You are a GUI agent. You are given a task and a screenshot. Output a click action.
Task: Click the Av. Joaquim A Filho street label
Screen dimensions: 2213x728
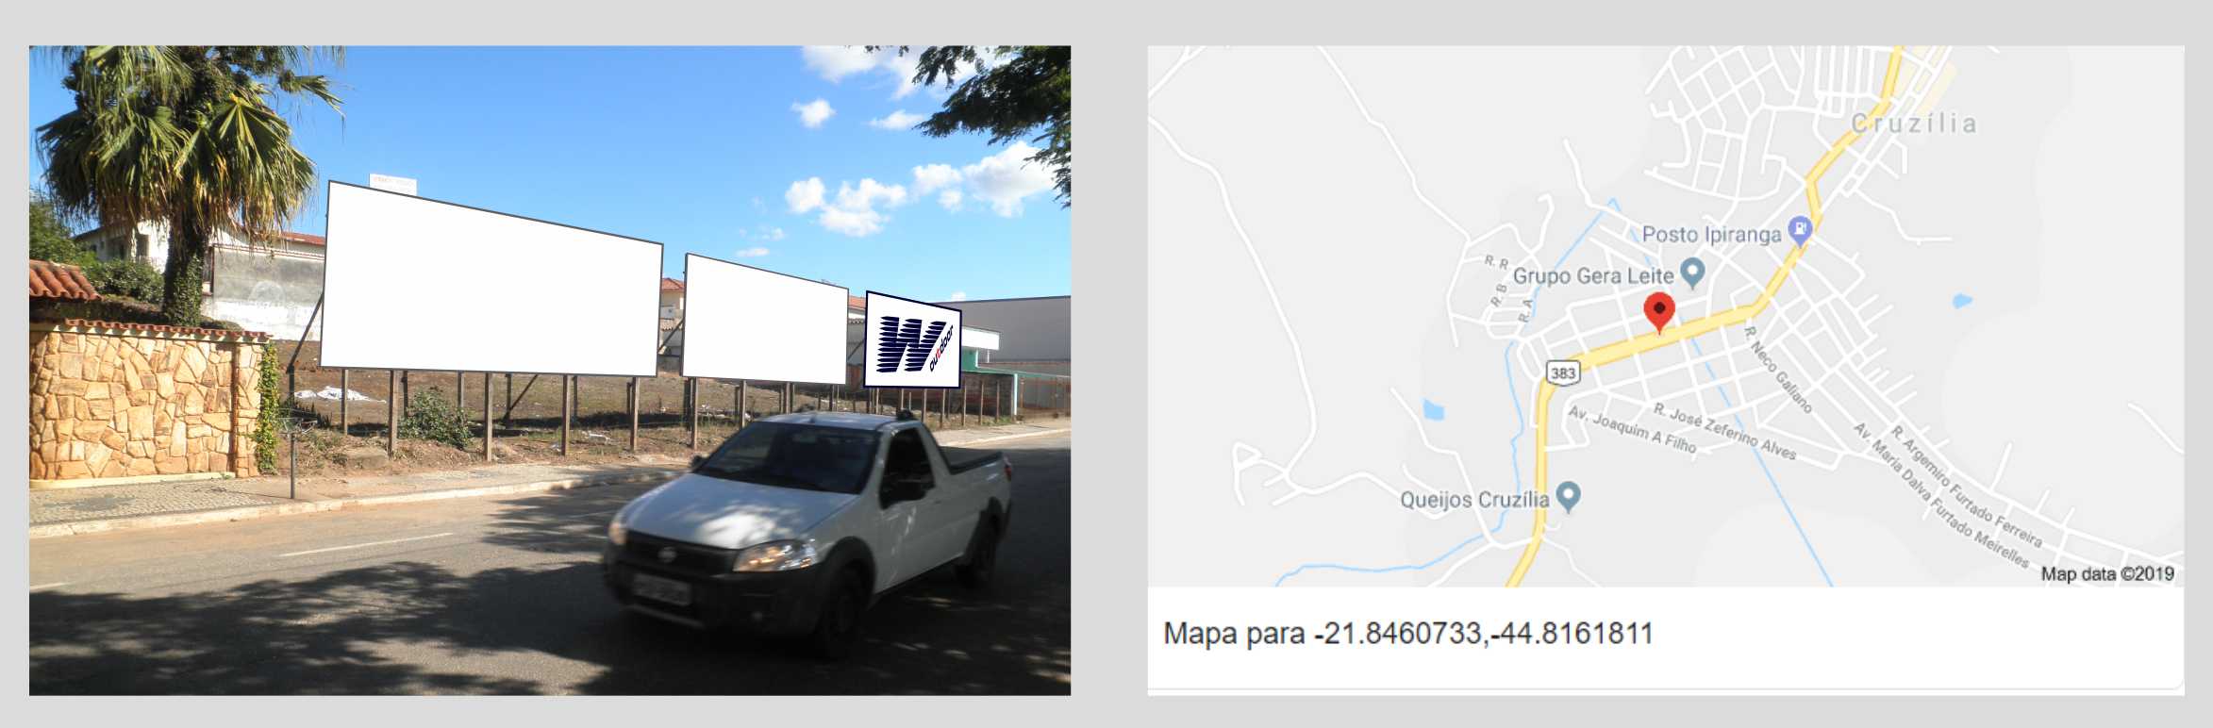(x=1632, y=429)
